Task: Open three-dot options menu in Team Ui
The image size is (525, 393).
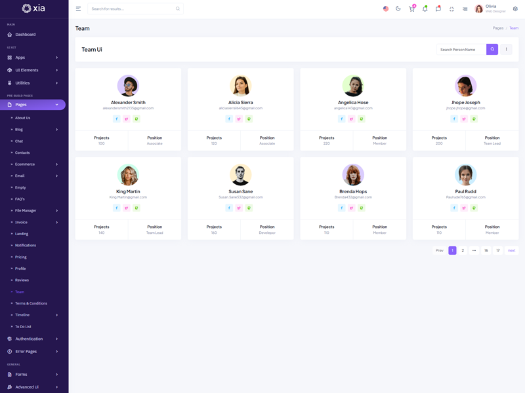Action: coord(506,49)
